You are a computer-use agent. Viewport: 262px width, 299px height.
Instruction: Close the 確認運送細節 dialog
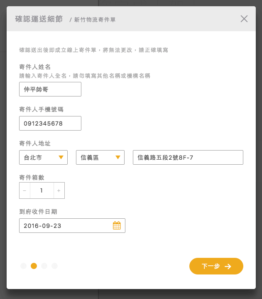pos(244,19)
